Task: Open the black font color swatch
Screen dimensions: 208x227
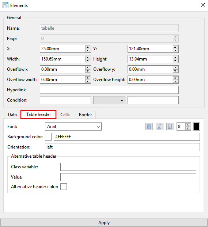Action: tap(196, 127)
